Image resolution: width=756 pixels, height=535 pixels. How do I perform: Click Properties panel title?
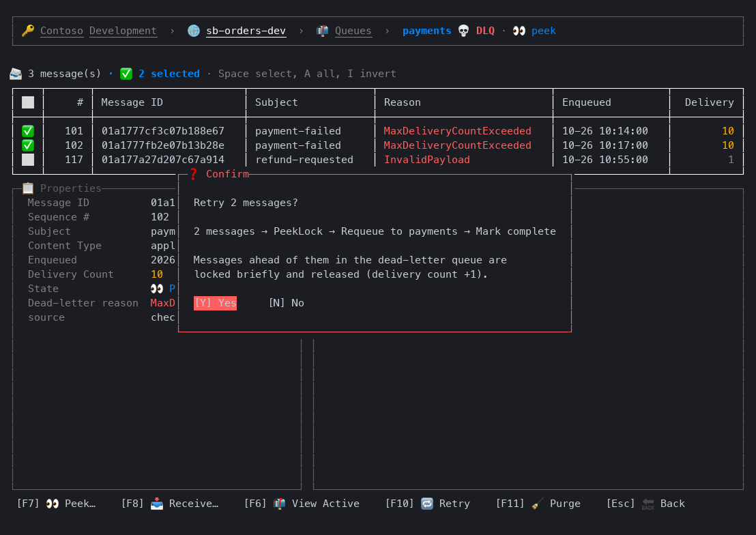click(x=71, y=188)
